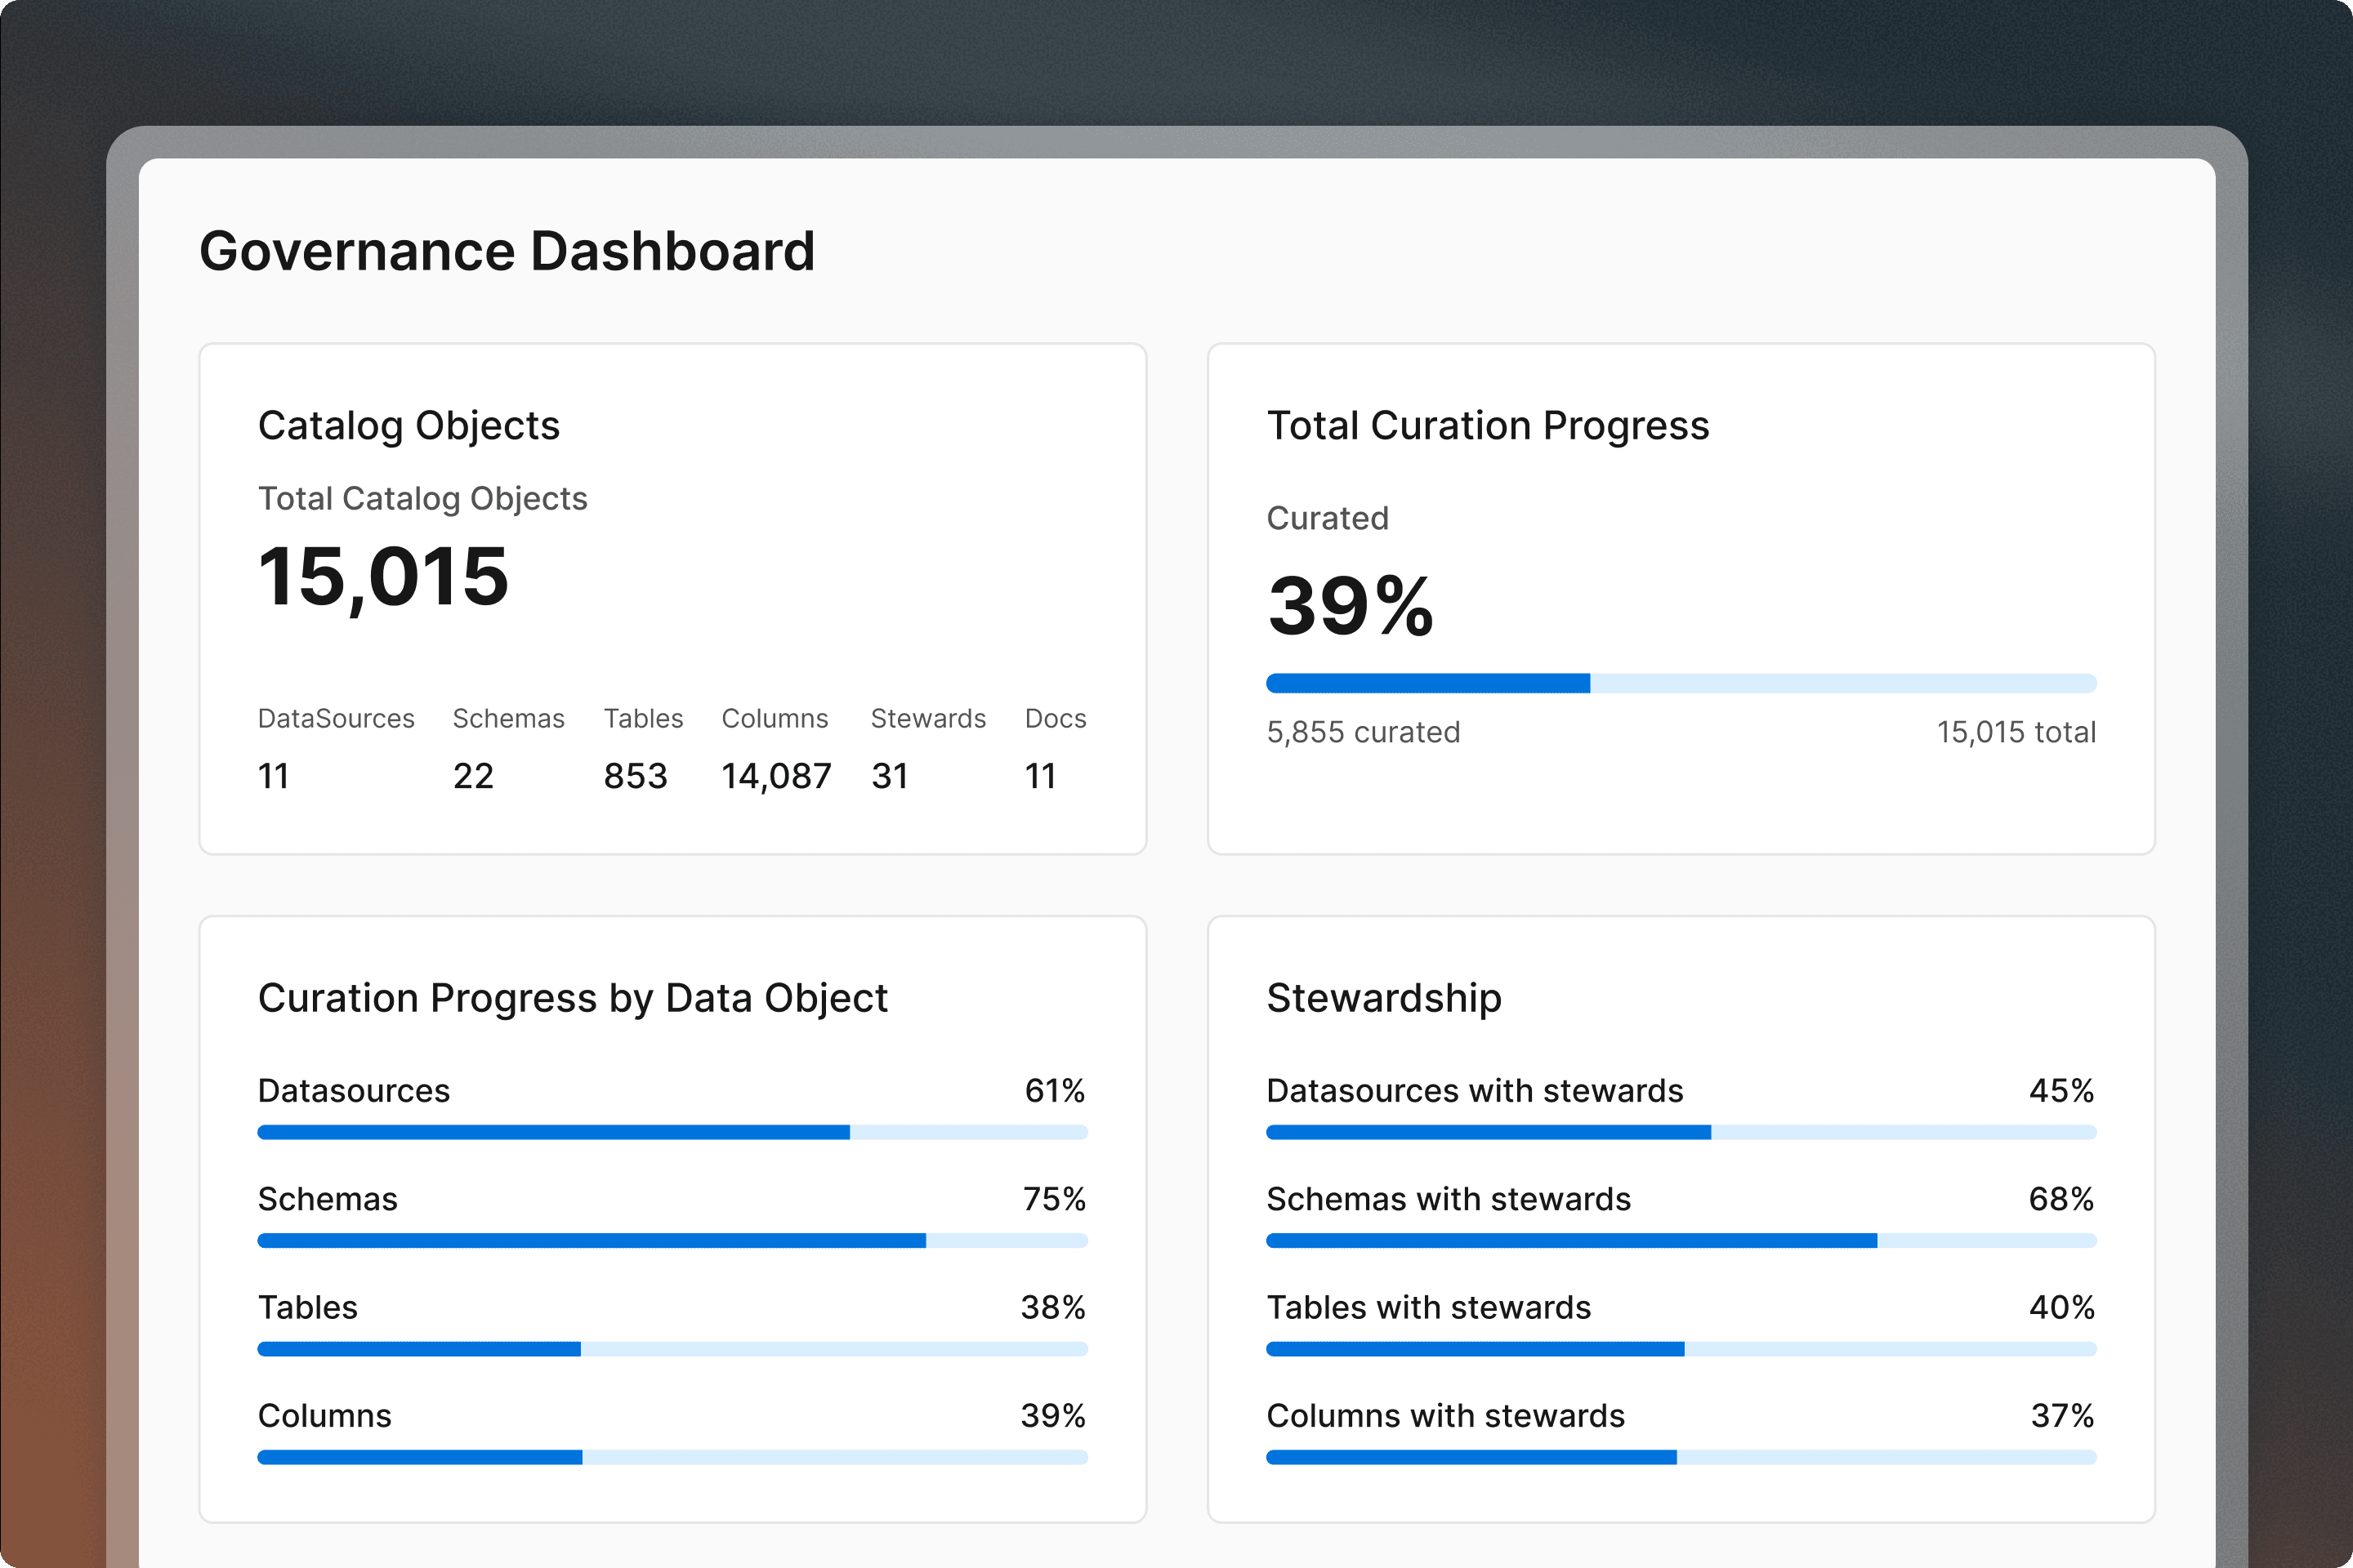The width and height of the screenshot is (2353, 1568).
Task: Click the large 39% curated value
Action: click(1351, 605)
